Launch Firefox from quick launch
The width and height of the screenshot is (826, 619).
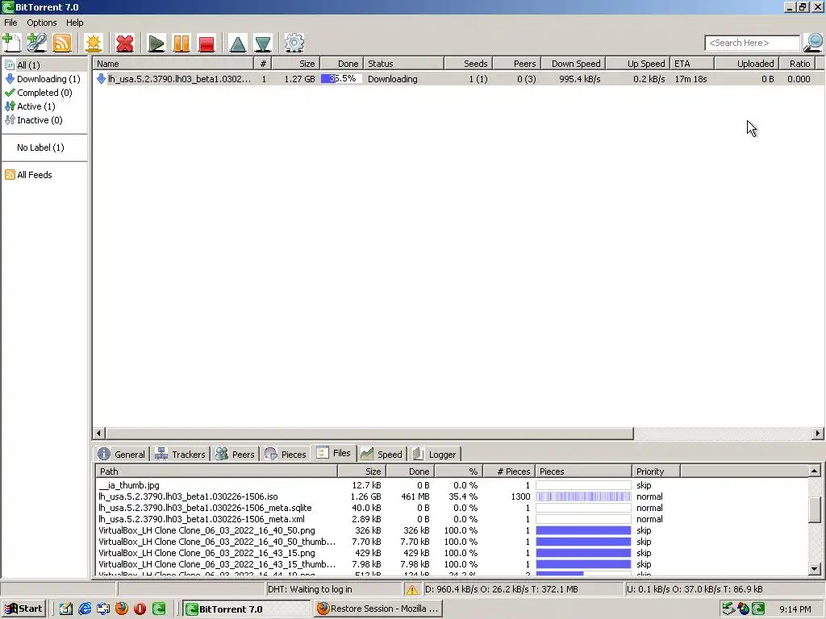(122, 609)
